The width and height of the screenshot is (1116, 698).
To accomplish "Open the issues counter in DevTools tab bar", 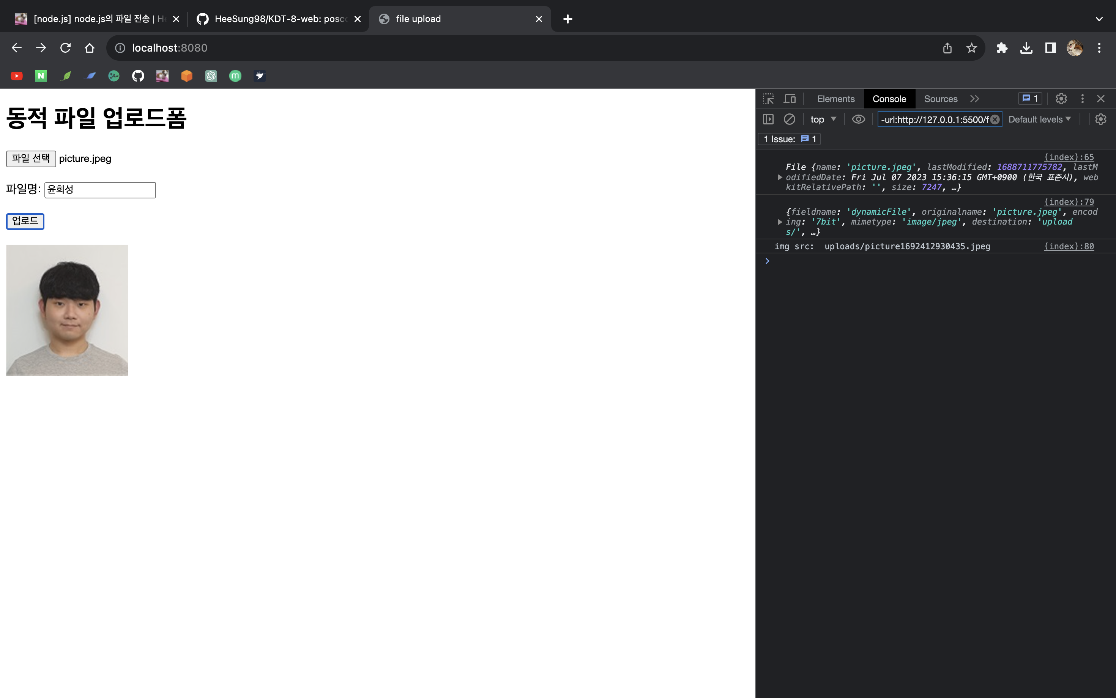I will [1030, 99].
